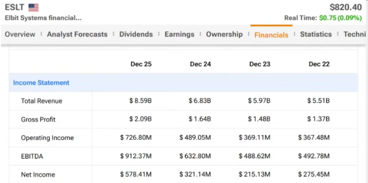The height and width of the screenshot is (183, 368).
Task: Select the $726.80M operating income value
Action: (x=136, y=138)
